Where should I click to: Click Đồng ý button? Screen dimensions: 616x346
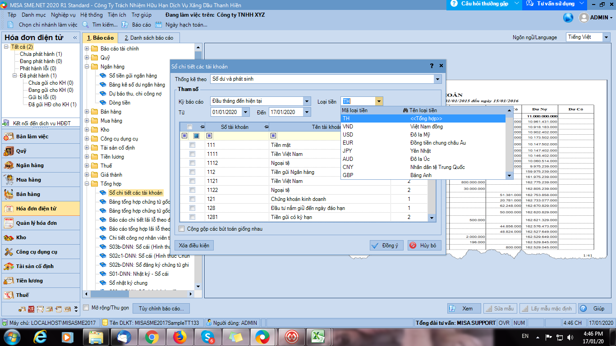point(386,246)
